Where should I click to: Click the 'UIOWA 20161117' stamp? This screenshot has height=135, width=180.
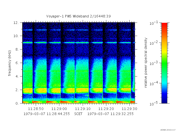pos(168,130)
